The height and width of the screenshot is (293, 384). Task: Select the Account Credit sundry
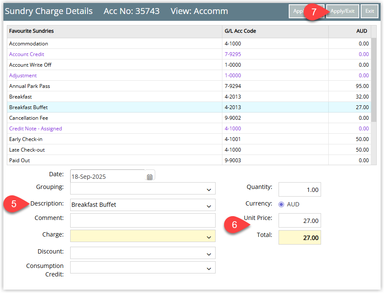click(x=189, y=54)
